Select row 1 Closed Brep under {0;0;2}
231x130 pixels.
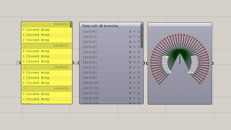(47, 78)
